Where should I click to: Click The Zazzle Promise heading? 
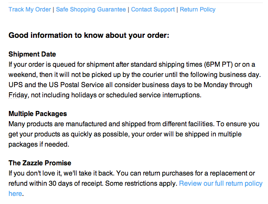[40, 163]
